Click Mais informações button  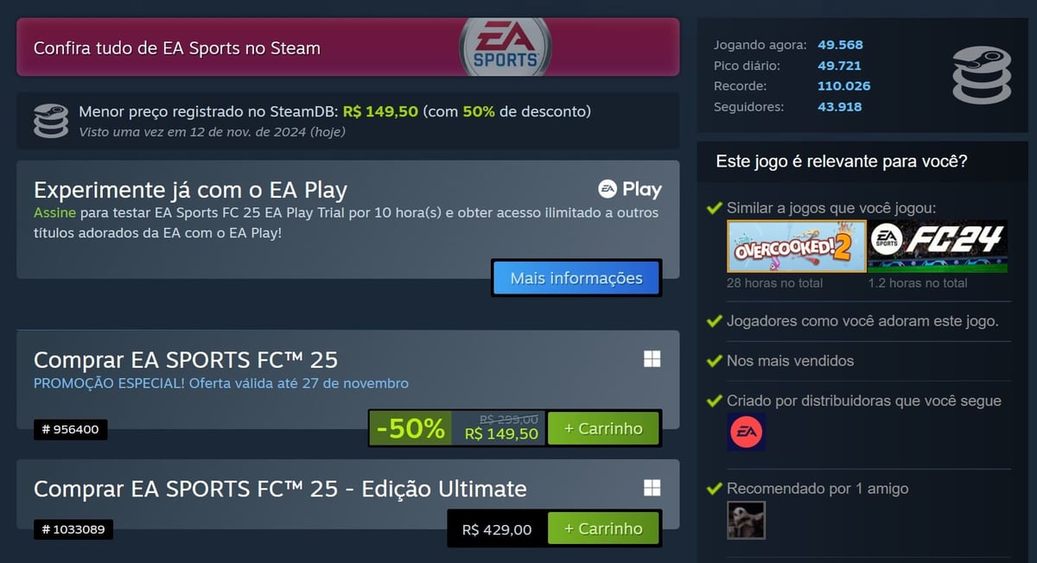tap(576, 278)
